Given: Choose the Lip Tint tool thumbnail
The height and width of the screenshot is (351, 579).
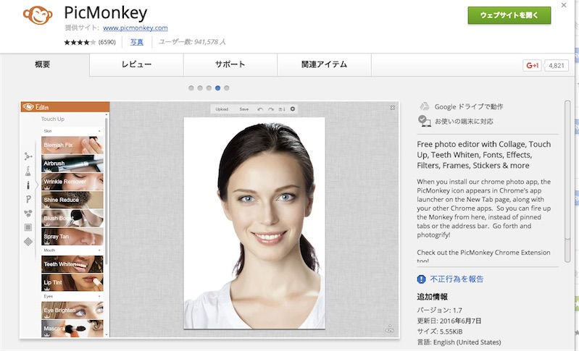Looking at the screenshot, I should coord(72,282).
